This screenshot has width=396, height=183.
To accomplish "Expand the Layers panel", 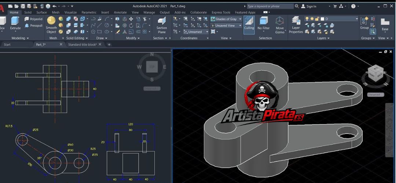I will (x=323, y=38).
